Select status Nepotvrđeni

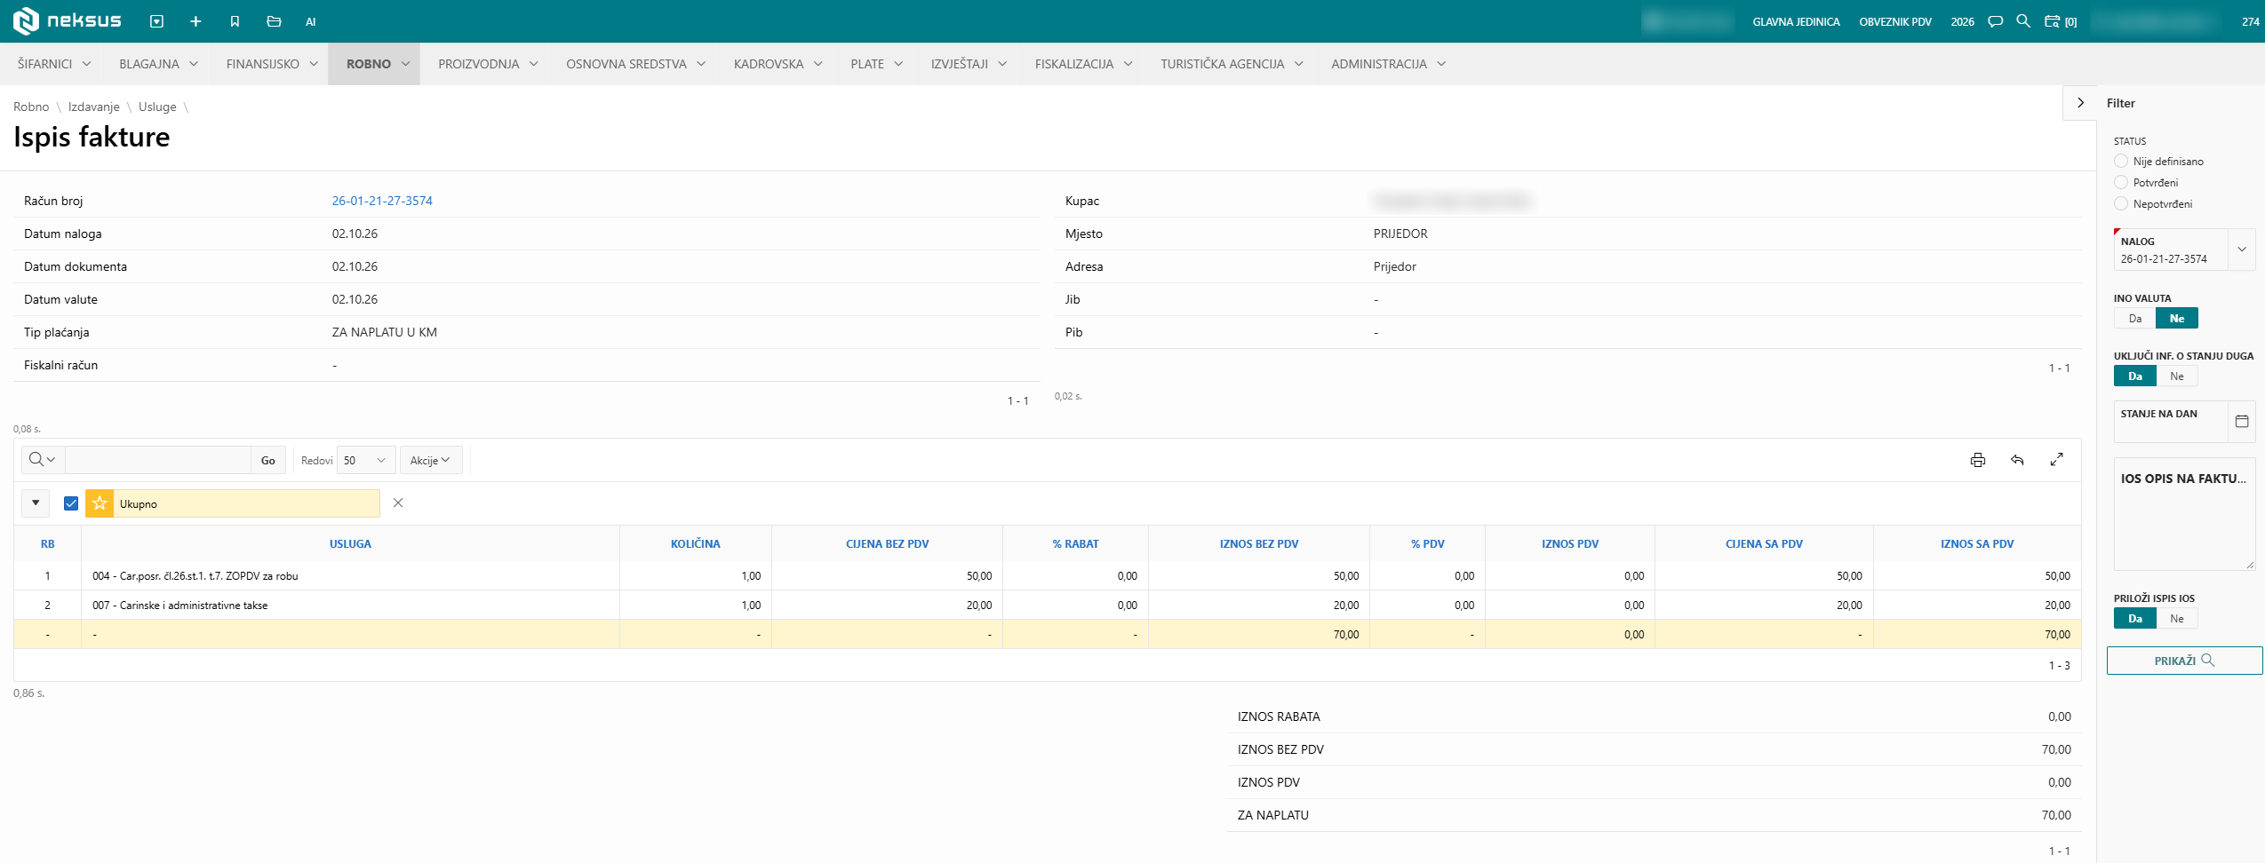[2121, 203]
